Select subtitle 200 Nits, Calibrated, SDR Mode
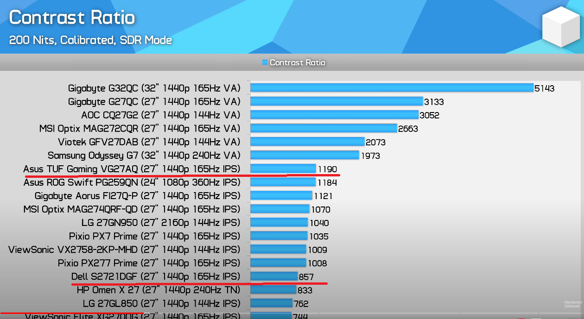 point(90,40)
